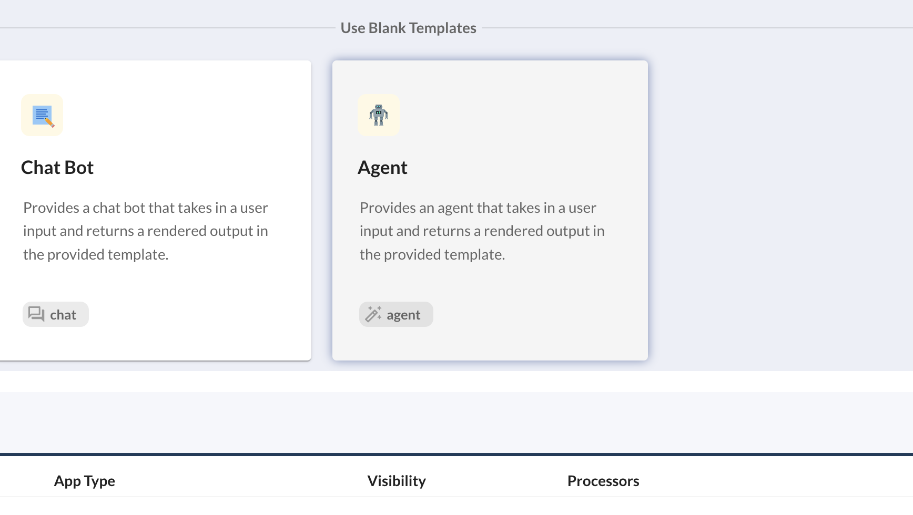Click the App Type column header
The height and width of the screenshot is (515, 913).
pyautogui.click(x=84, y=480)
